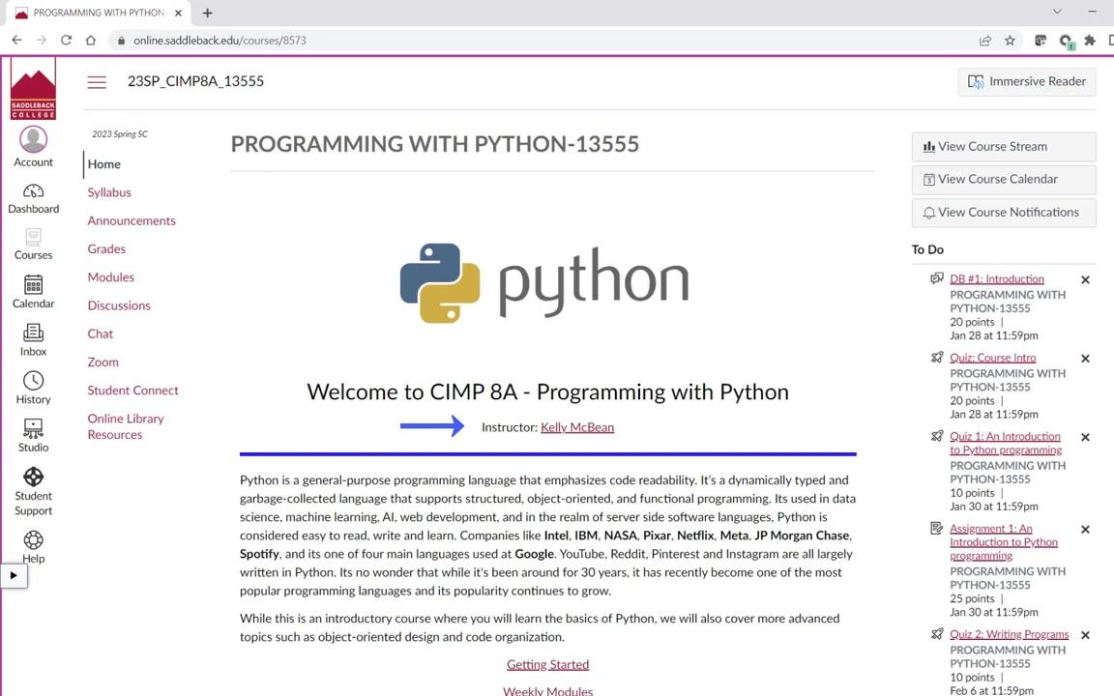1114x696 pixels.
Task: Click the address bar URL
Action: (220, 41)
